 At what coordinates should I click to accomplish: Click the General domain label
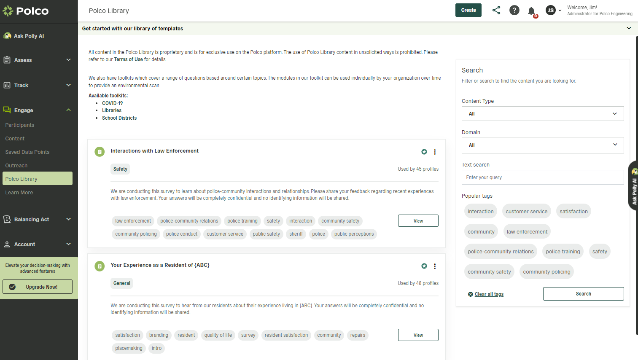pos(122,283)
